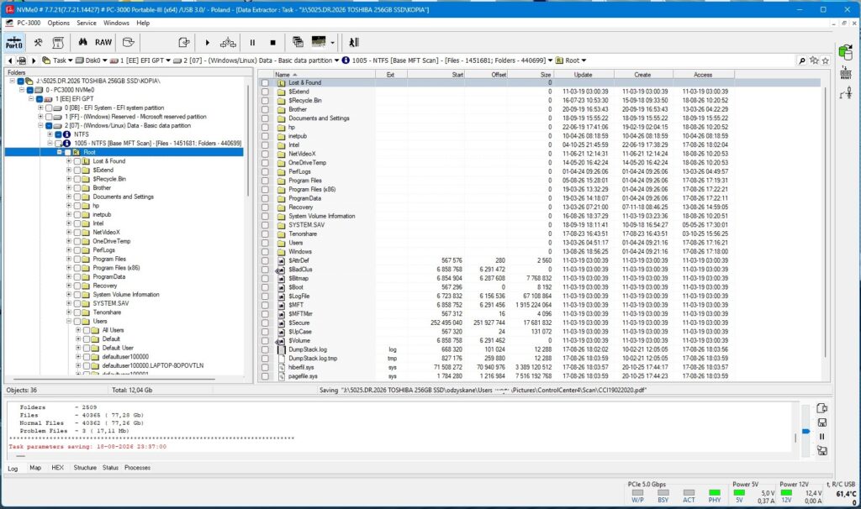Click the save log floppy icon
This screenshot has height=509, width=861.
tap(822, 422)
